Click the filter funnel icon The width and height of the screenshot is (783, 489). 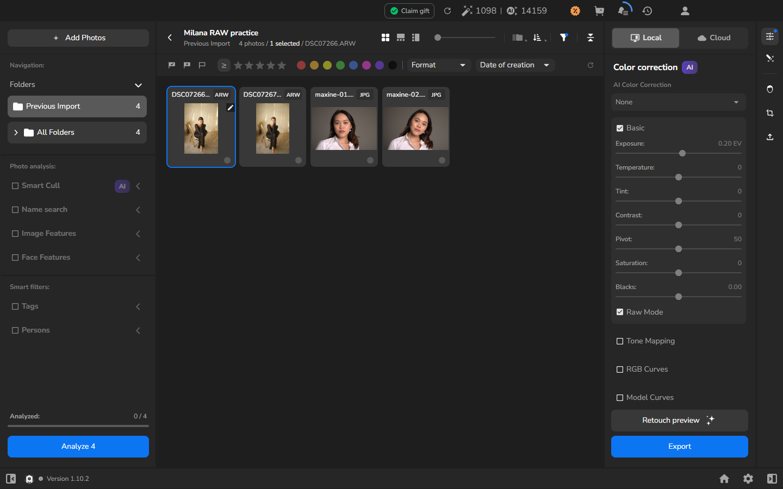tap(564, 37)
